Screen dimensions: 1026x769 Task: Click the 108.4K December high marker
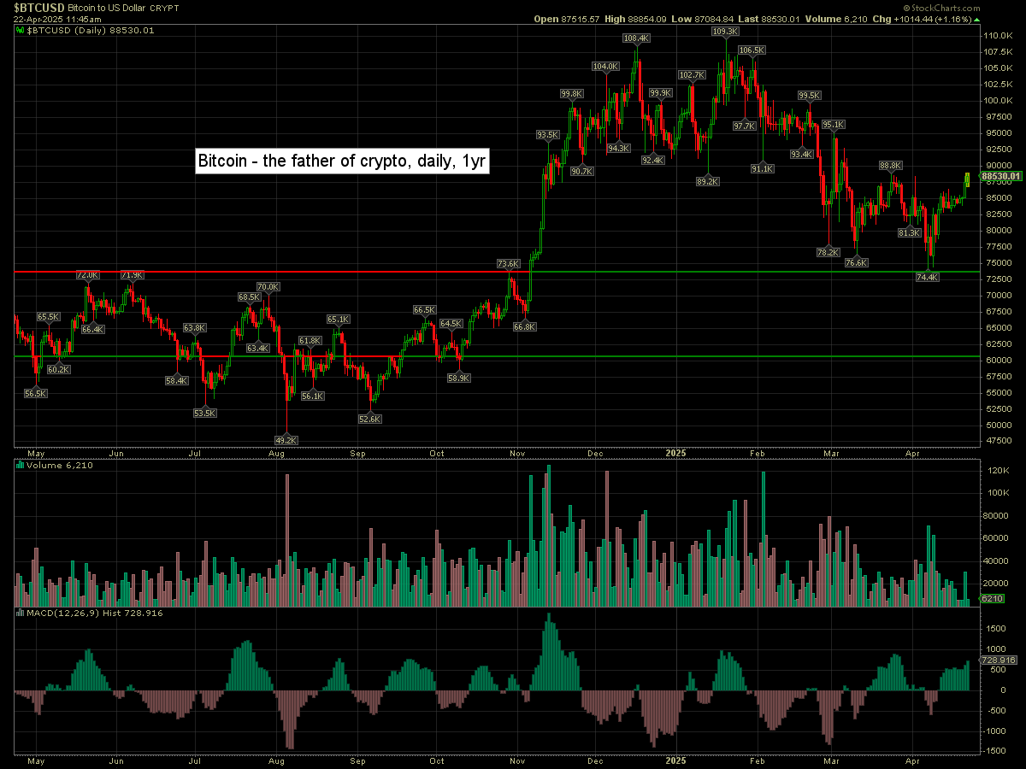tap(636, 38)
